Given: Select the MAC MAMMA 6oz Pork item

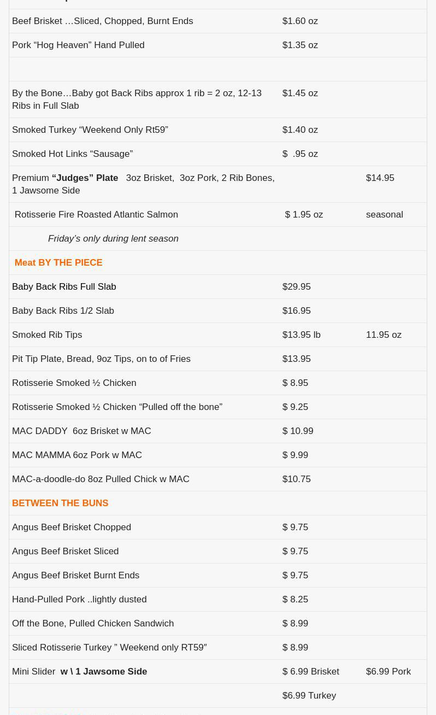Looking at the screenshot, I should pos(77,455).
